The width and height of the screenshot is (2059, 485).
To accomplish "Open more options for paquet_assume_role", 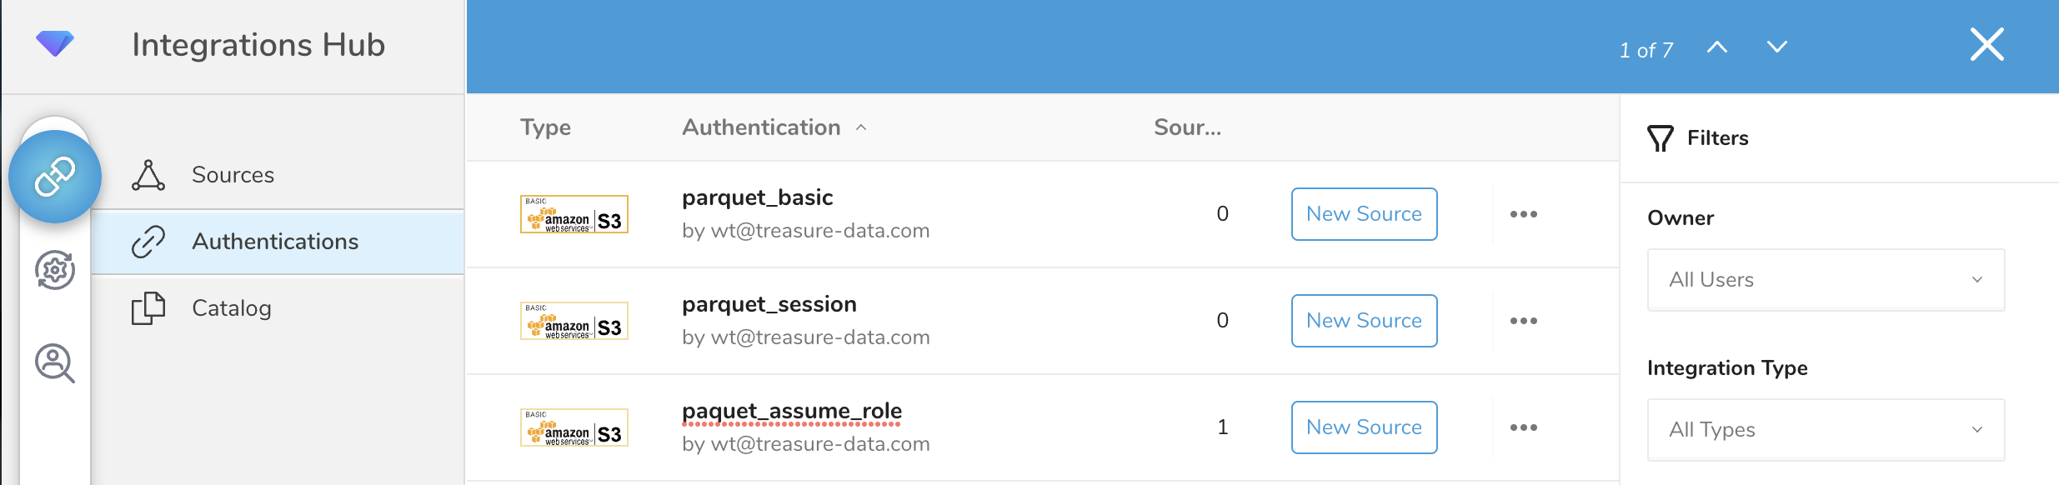I will coord(1523,427).
